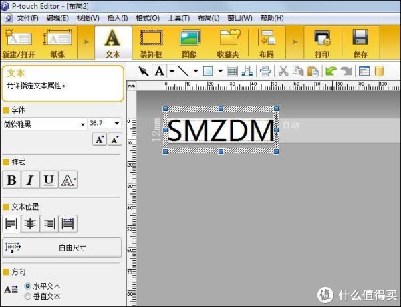Align text left
Screen dimensions: 401x307
(11, 224)
